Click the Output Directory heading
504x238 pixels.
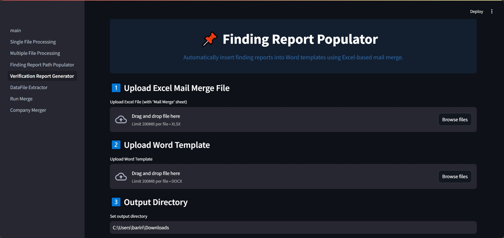pyautogui.click(x=156, y=202)
